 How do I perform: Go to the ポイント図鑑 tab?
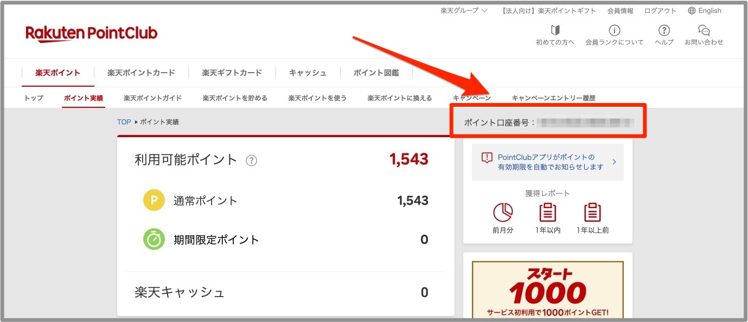tap(376, 73)
